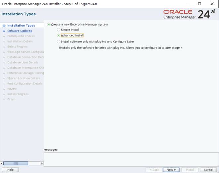Click the disabled Install button
Viewport: 219px width, 173px height.
[190, 170]
